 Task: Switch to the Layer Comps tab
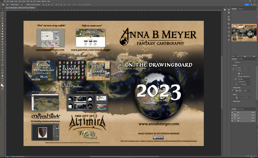tap(241, 109)
